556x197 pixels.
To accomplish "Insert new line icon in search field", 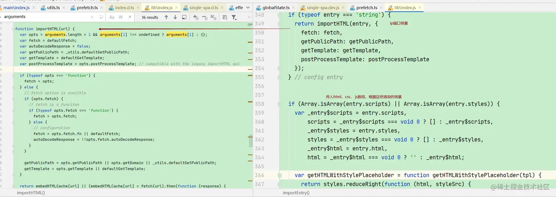I will [101, 17].
